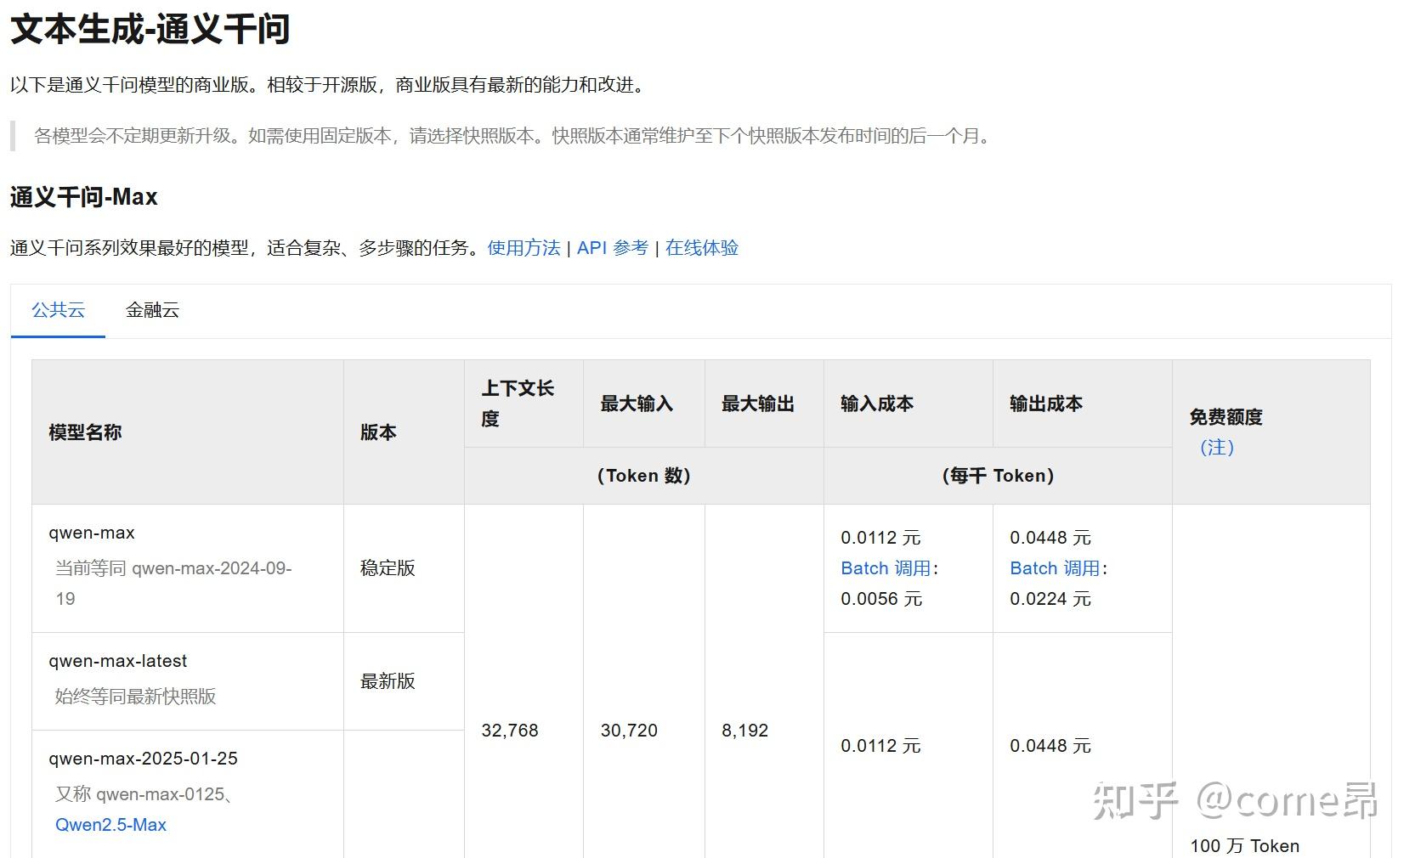Click the 8,192 max output value
Image resolution: width=1415 pixels, height=858 pixels.
[745, 731]
